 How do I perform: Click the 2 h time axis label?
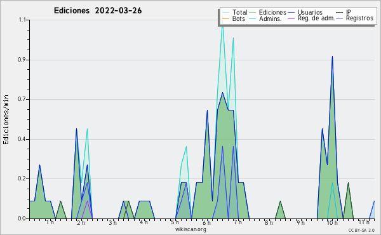pos(81,222)
